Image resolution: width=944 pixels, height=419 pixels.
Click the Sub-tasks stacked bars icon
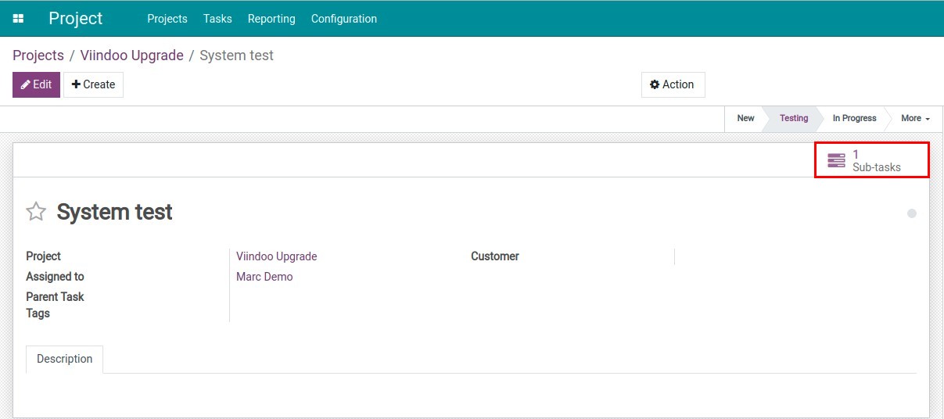[x=836, y=160]
